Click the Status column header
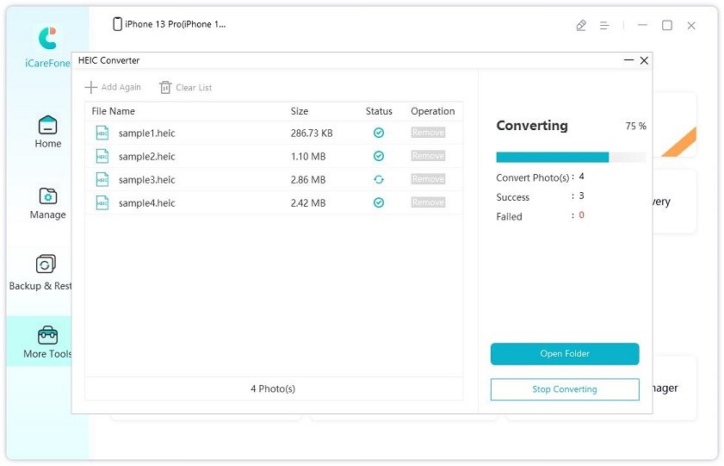 click(x=379, y=111)
